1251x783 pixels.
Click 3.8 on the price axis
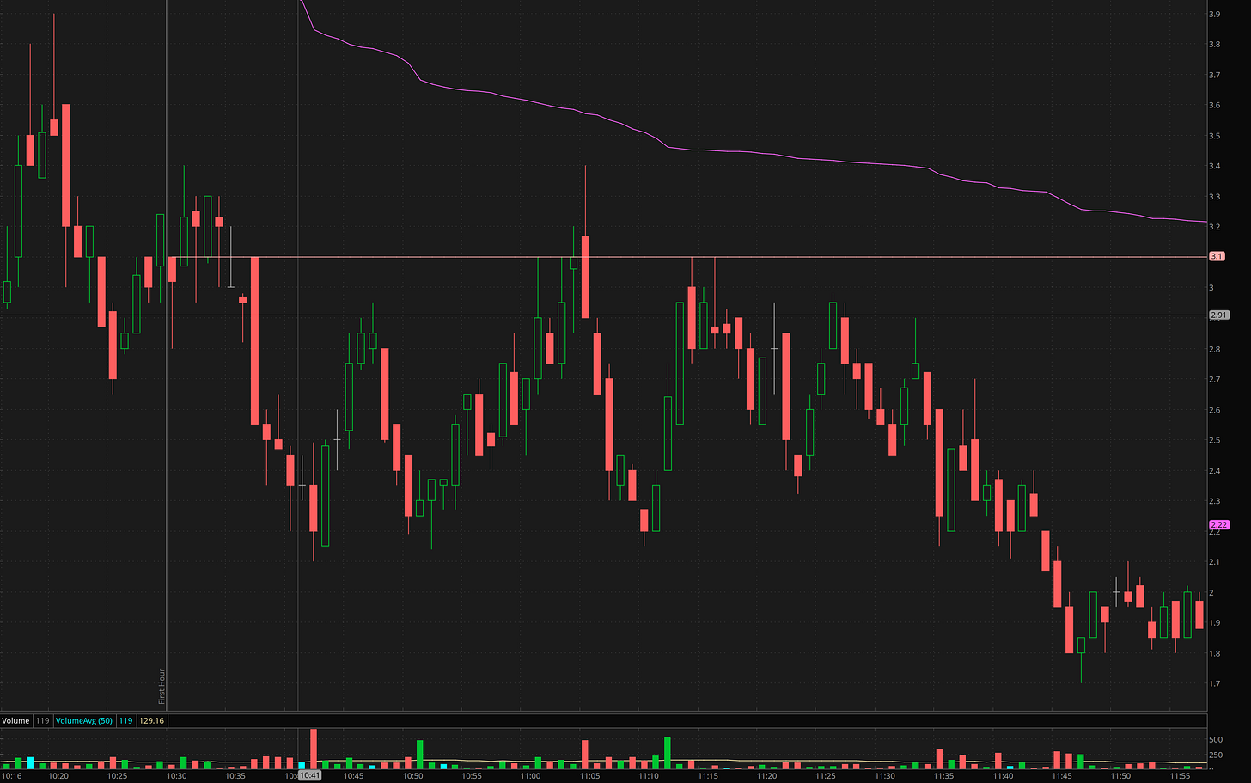pyautogui.click(x=1215, y=45)
